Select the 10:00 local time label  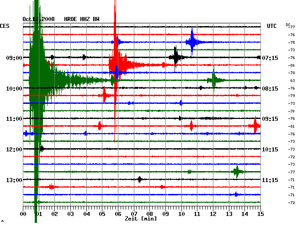pyautogui.click(x=14, y=89)
